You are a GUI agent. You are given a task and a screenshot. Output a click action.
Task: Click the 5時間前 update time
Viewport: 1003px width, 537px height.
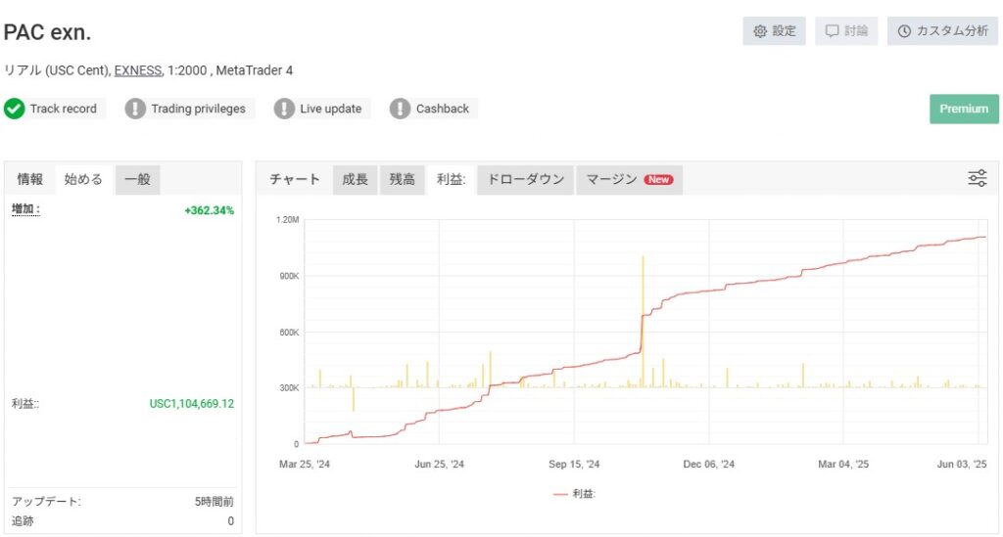pyautogui.click(x=215, y=501)
